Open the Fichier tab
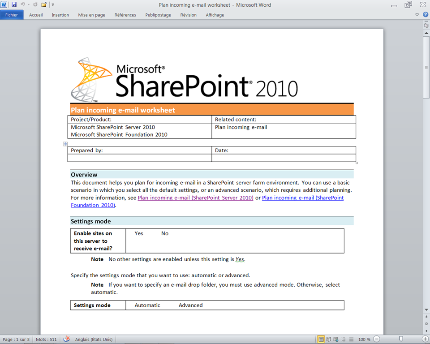 click(12, 15)
